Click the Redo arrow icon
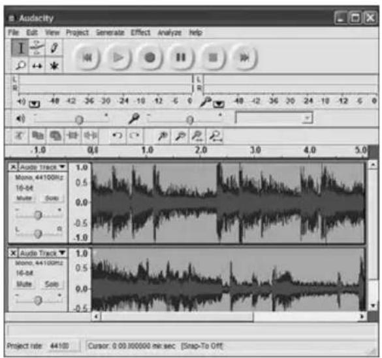382x358 pixels. 135,136
